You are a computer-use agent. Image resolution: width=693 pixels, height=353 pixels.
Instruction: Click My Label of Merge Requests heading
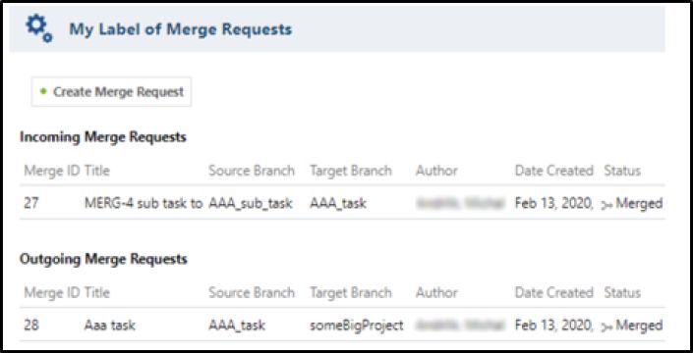click(x=181, y=29)
